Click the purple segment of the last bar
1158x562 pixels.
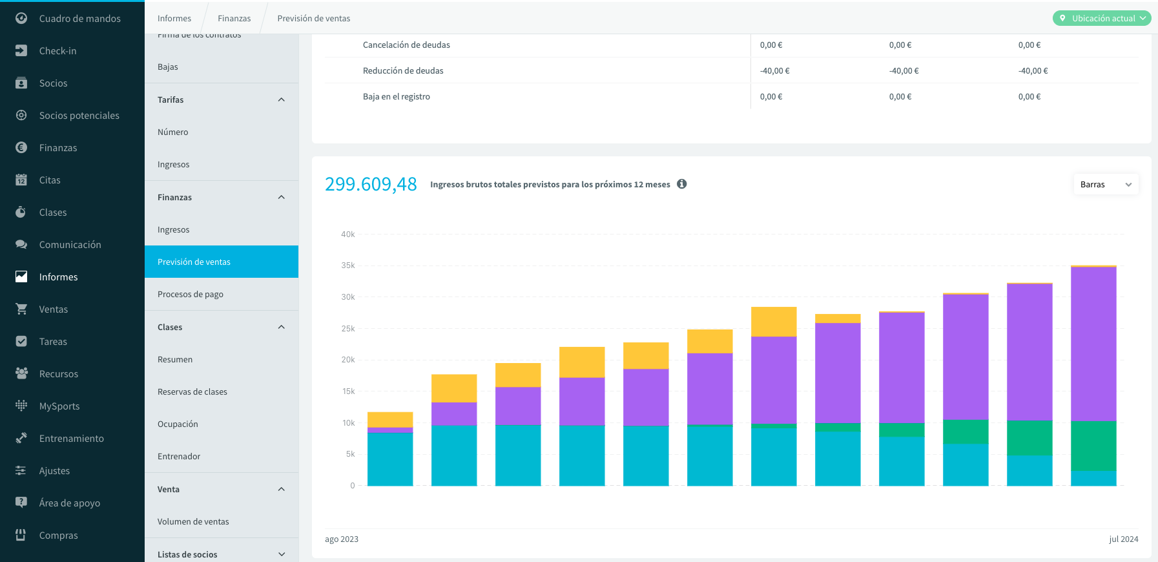pyautogui.click(x=1093, y=344)
